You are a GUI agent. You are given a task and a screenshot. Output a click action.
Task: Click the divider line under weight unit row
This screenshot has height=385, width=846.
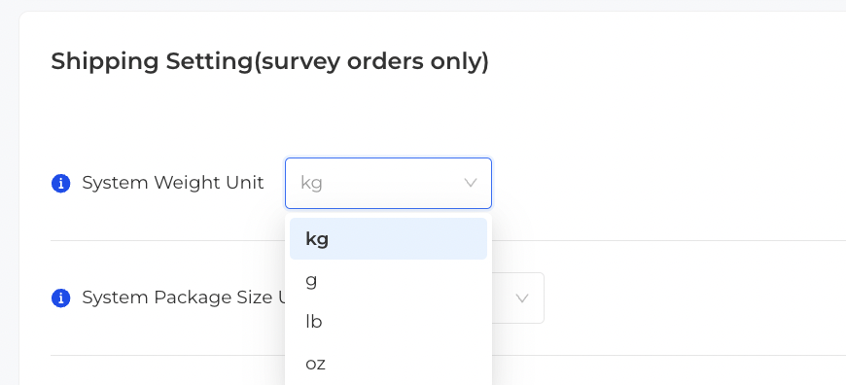pyautogui.click(x=669, y=240)
